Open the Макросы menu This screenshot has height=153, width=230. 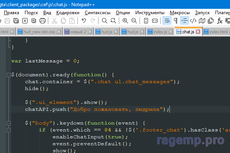coord(180,13)
